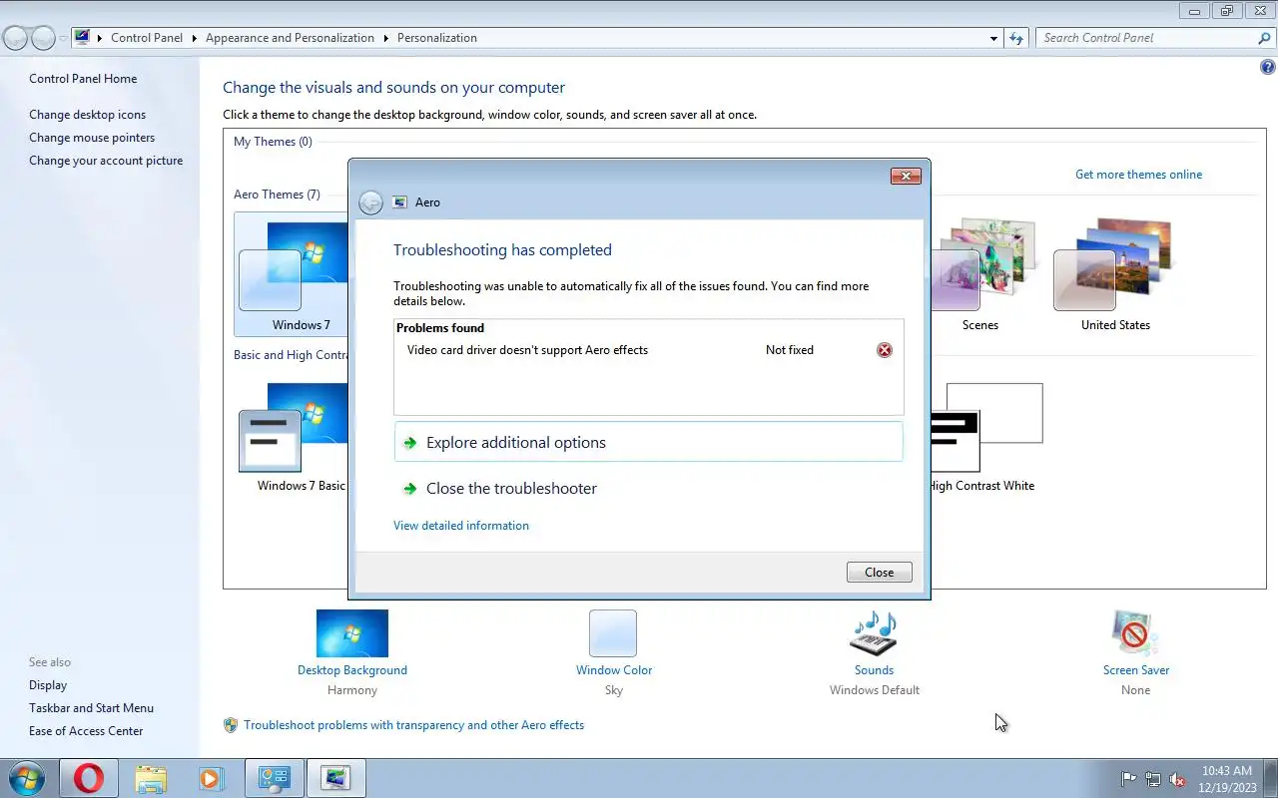Select the Windows 7 theme
Screen dimensions: 1278x798
(x=292, y=274)
